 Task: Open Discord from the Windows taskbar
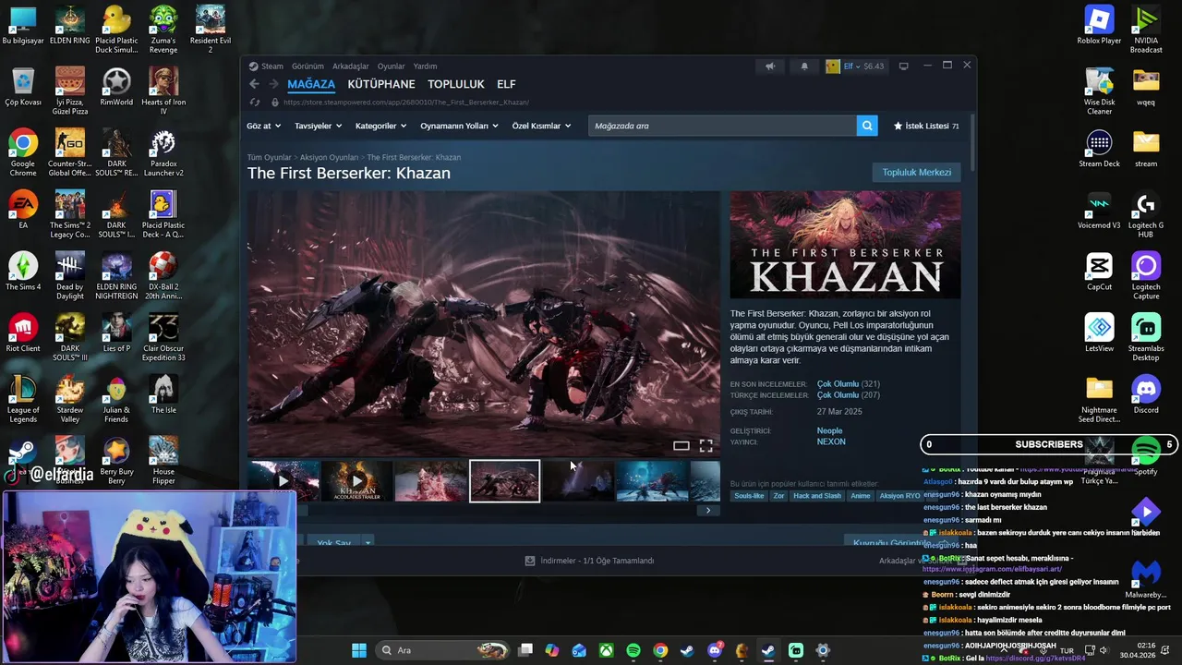[x=715, y=650]
